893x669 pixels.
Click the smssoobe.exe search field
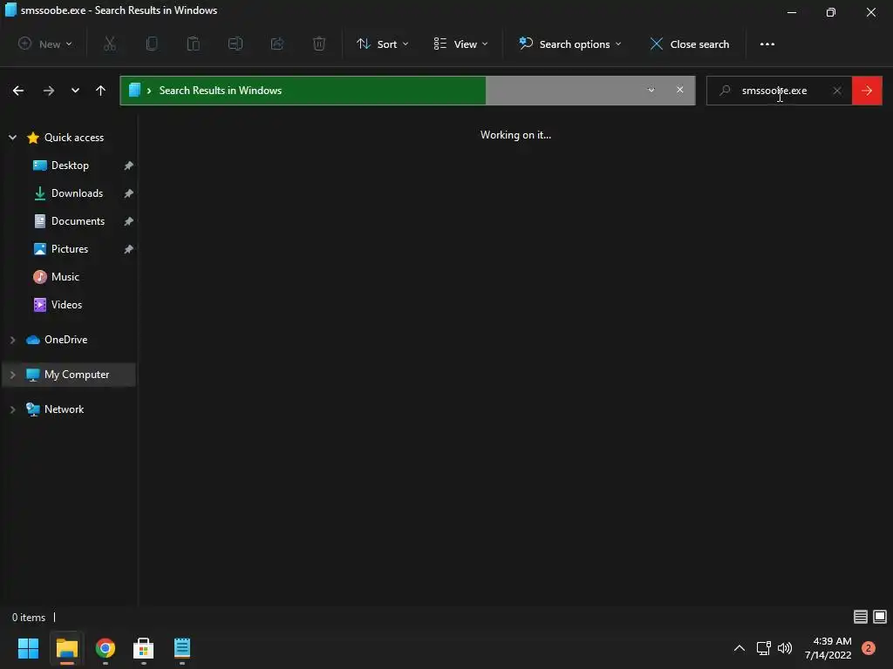[779, 91]
